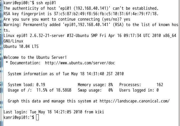180x126 pixels.
Task: Open the Ubuntu server documentation URL
Action: point(80,63)
